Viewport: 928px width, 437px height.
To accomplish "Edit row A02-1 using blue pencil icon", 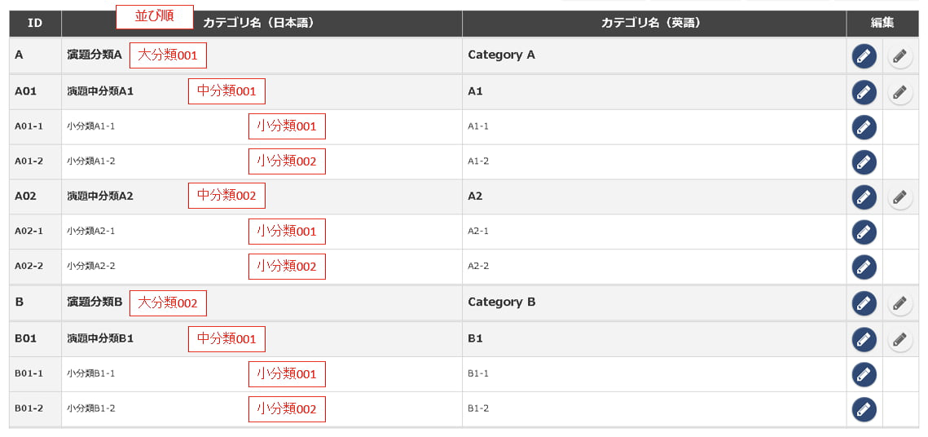I will click(864, 232).
